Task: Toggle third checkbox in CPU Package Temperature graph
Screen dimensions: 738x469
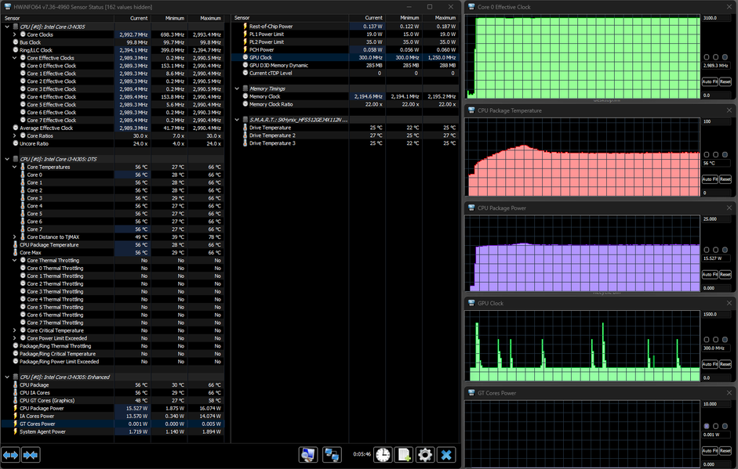Action: (x=725, y=155)
